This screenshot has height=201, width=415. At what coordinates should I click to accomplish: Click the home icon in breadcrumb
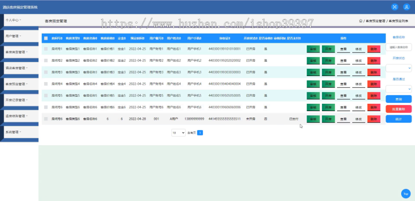[361, 21]
